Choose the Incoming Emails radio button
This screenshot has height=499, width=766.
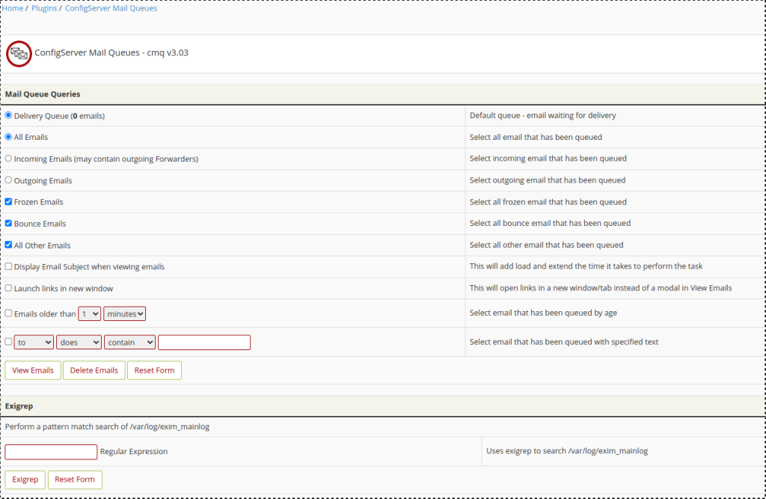9,159
